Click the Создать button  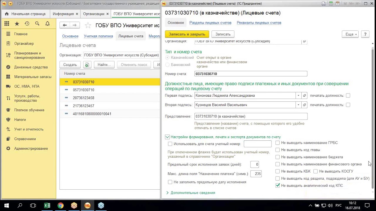(70, 64)
